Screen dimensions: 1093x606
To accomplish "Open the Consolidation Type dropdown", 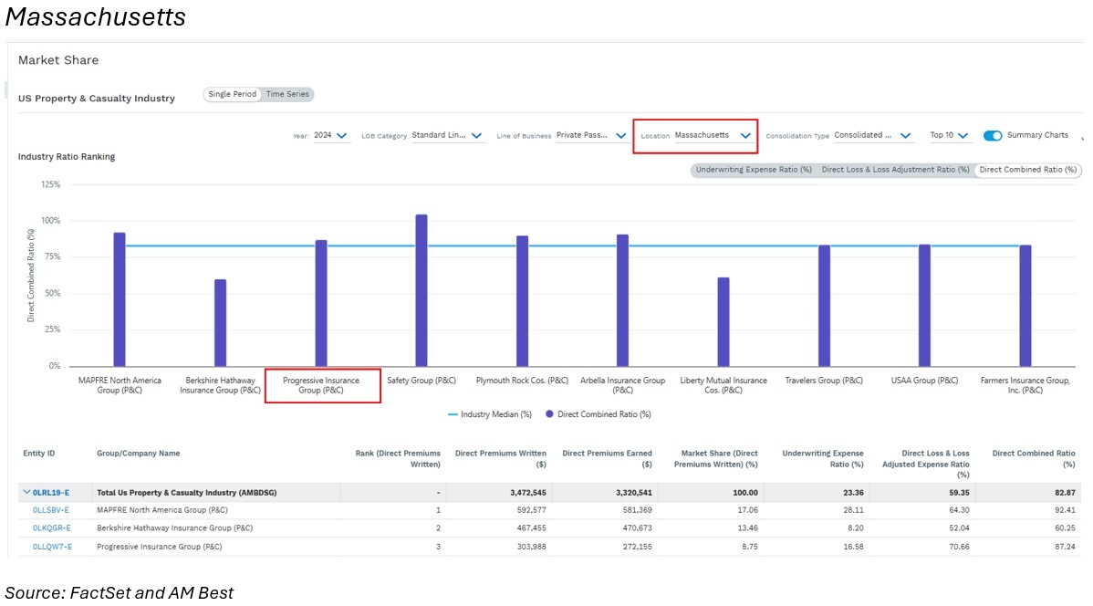I will pos(873,136).
